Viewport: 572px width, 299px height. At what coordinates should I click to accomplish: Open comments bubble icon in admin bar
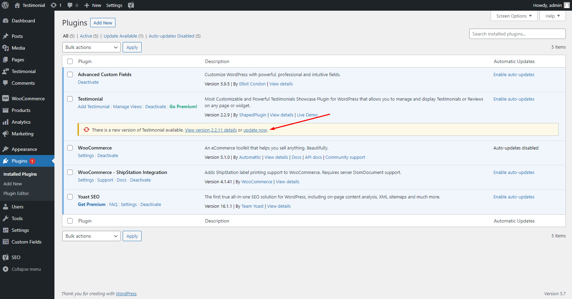coord(70,5)
